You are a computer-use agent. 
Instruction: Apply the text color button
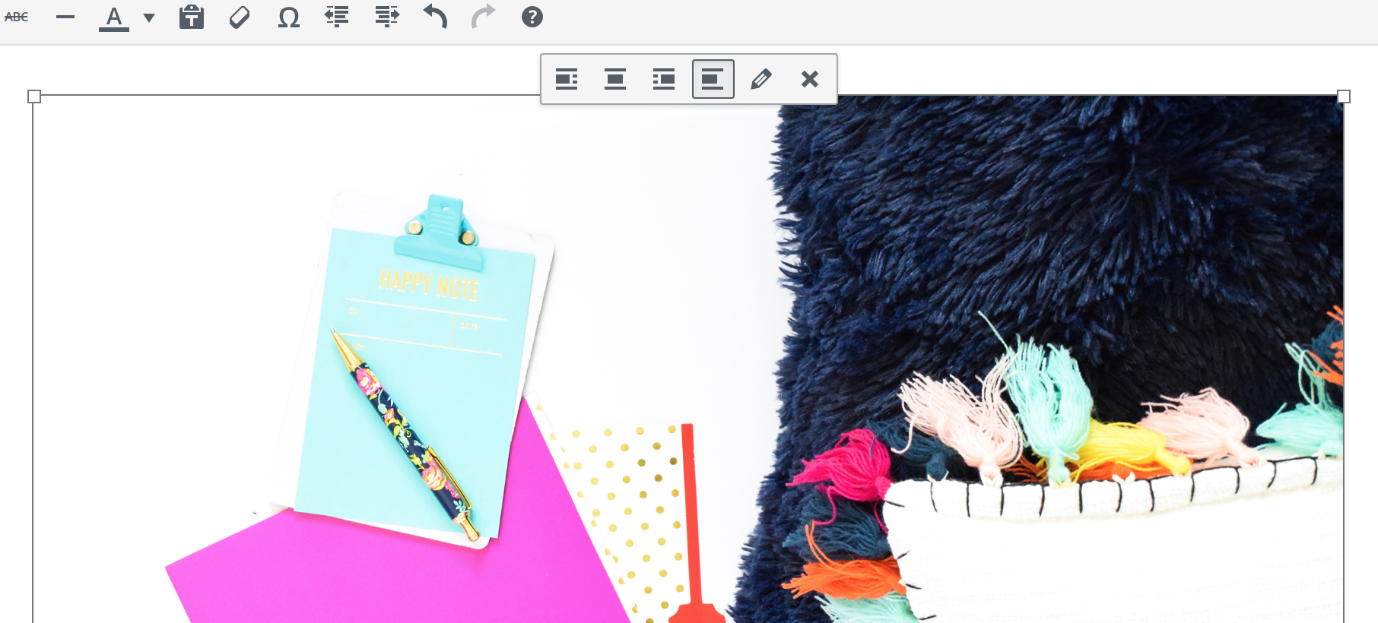[x=114, y=17]
